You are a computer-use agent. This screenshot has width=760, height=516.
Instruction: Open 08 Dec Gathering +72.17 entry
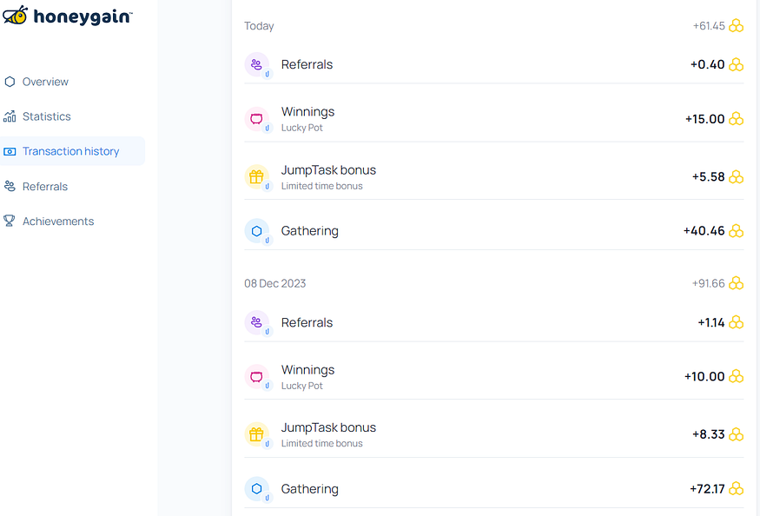tap(494, 489)
